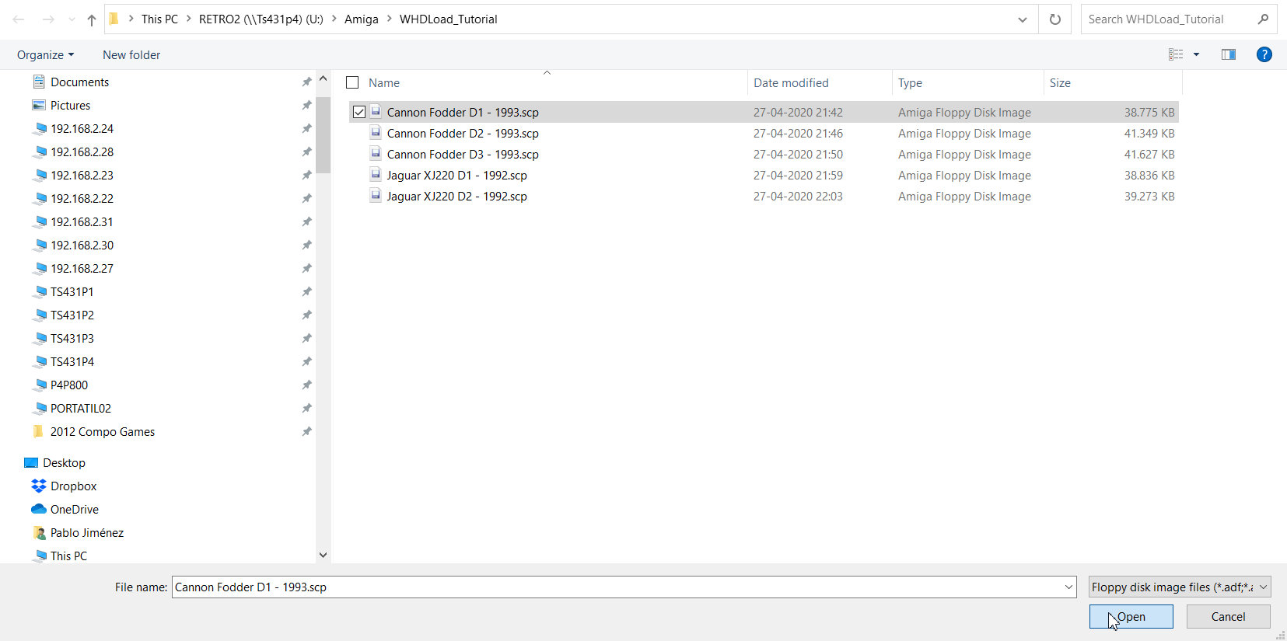
Task: Click the sidebar scroll down arrow
Action: pos(323,555)
